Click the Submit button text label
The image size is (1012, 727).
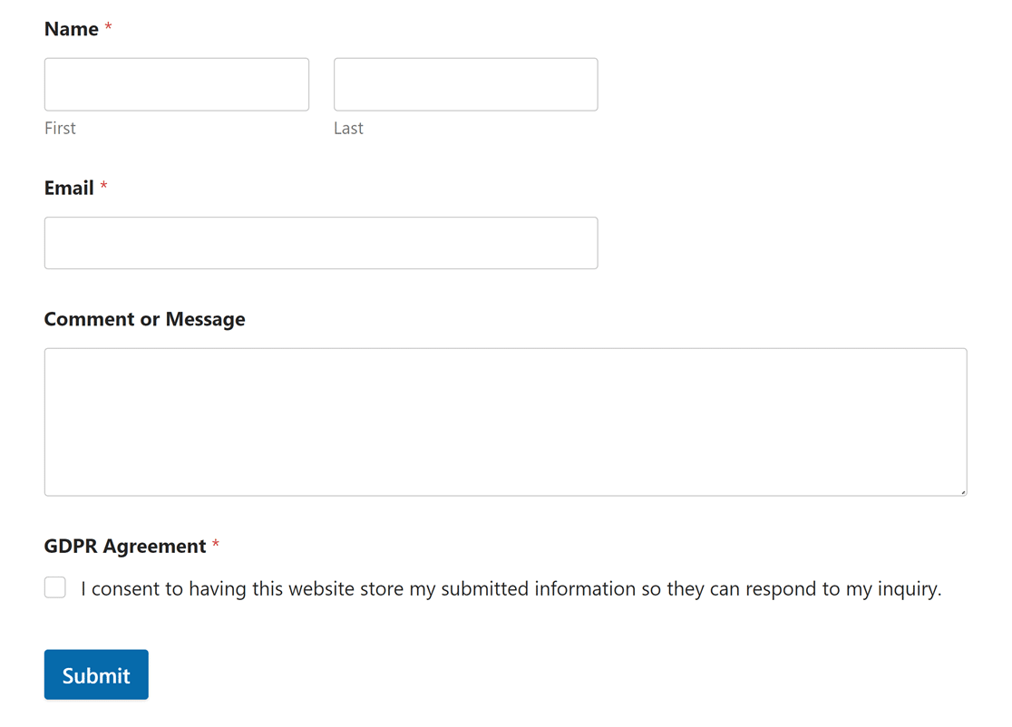[96, 674]
